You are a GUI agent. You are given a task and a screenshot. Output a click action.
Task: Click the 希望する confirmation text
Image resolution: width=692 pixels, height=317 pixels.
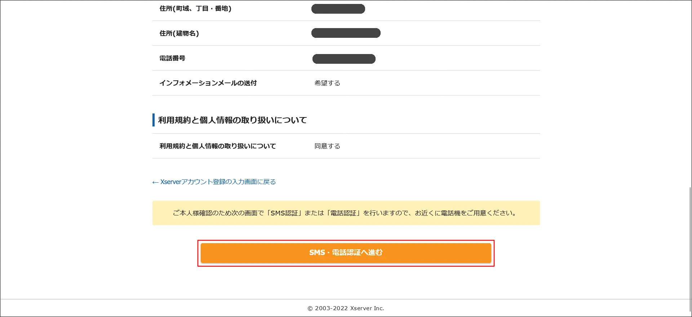[327, 83]
